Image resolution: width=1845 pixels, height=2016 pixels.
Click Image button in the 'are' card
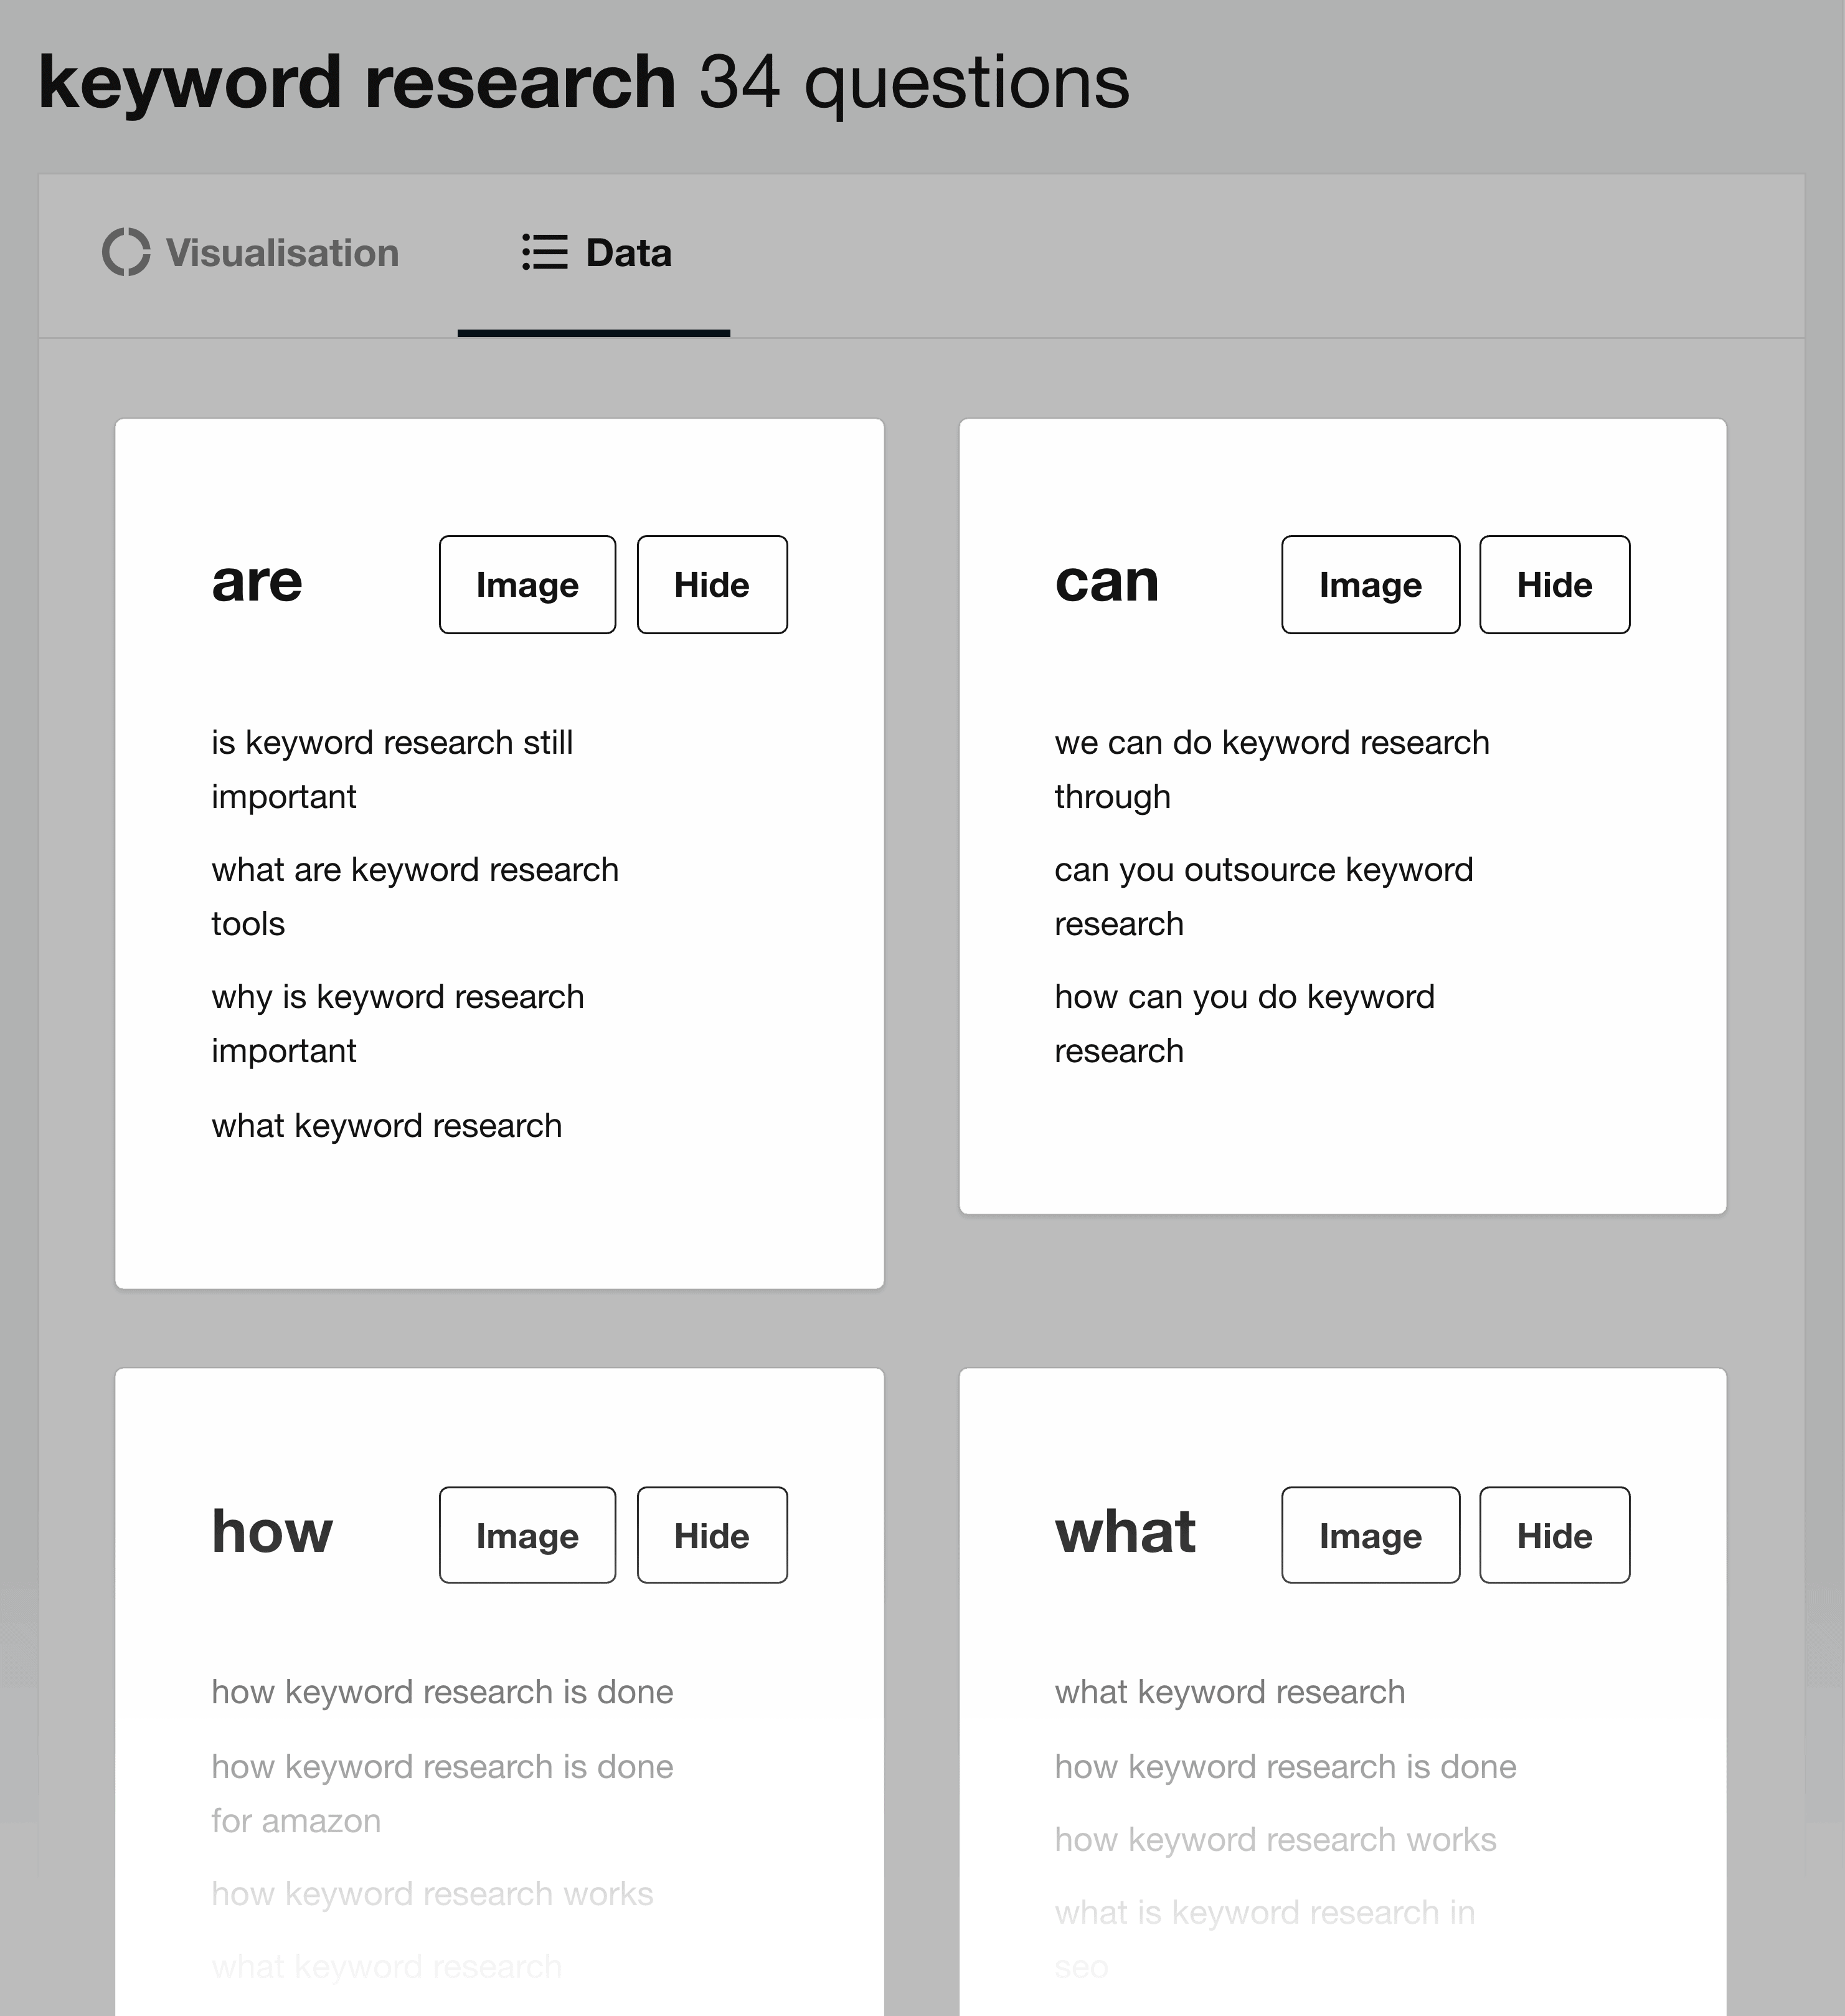tap(527, 583)
